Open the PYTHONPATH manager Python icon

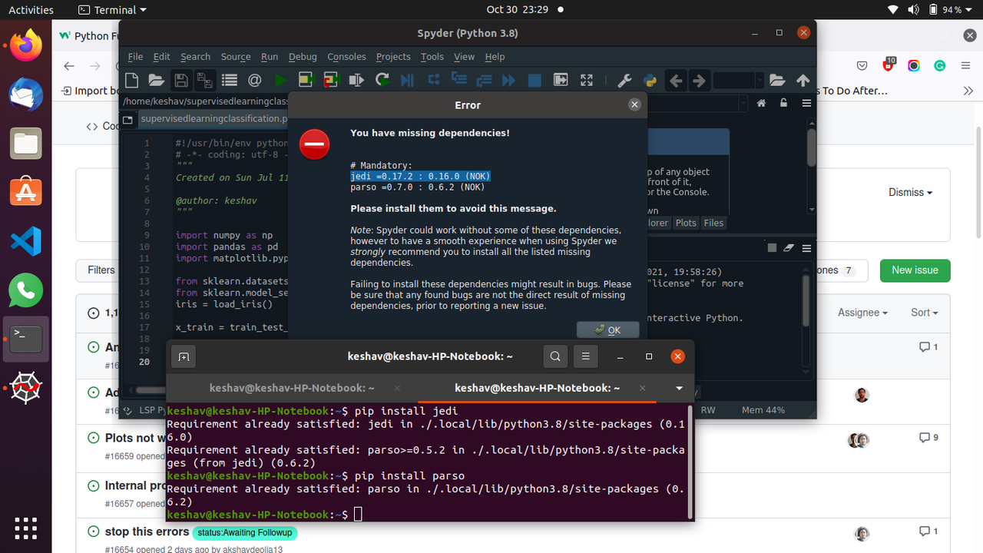tap(649, 80)
